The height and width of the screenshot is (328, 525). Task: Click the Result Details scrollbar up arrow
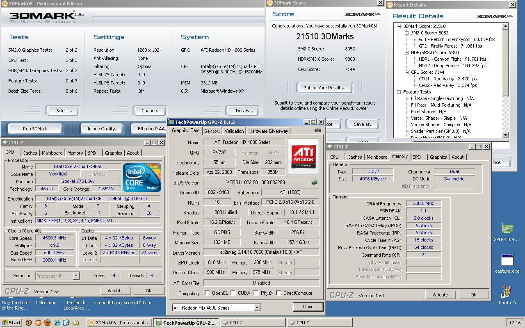(505, 26)
